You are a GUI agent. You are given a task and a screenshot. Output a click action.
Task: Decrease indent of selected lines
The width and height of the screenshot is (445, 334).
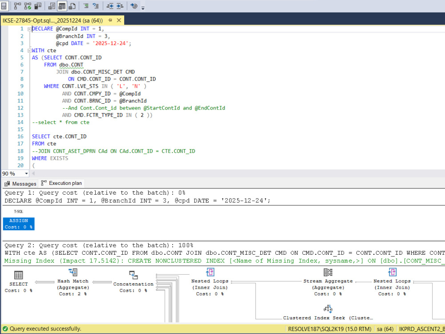coord(110,6)
